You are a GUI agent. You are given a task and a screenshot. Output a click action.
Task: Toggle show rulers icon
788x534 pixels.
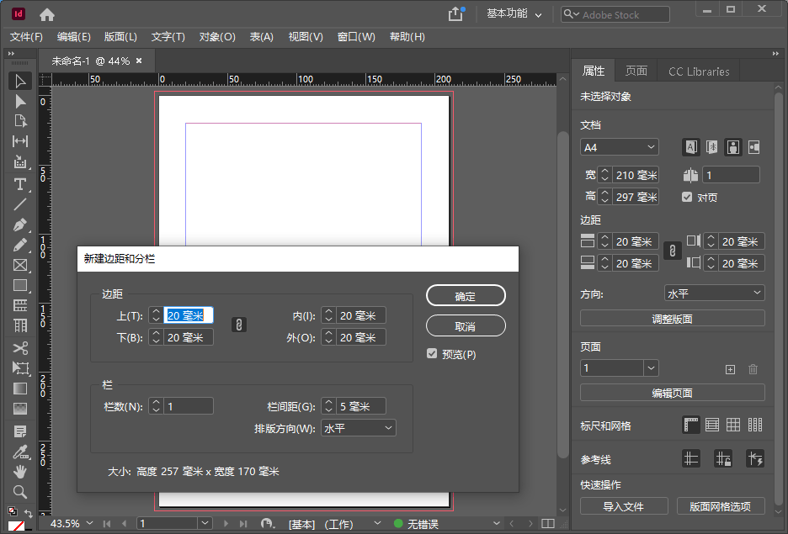(x=691, y=425)
